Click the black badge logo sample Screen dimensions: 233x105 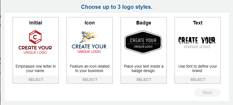(x=143, y=42)
